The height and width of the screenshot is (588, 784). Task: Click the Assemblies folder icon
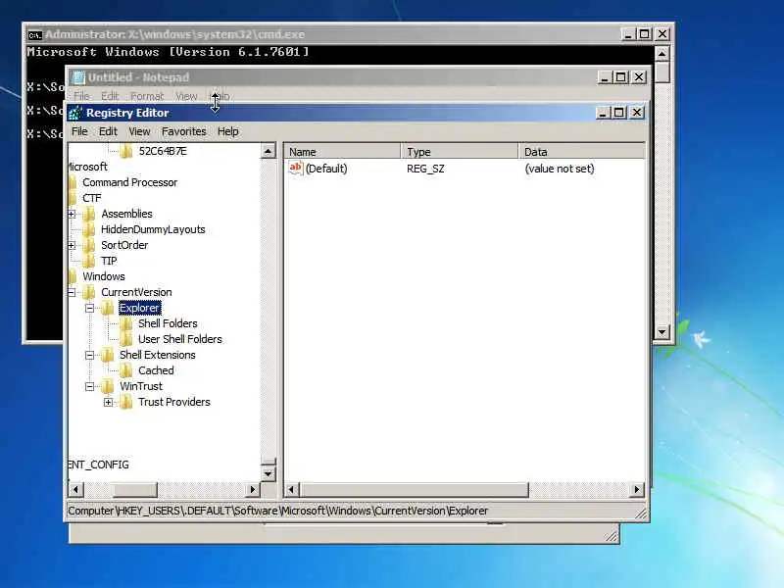89,214
